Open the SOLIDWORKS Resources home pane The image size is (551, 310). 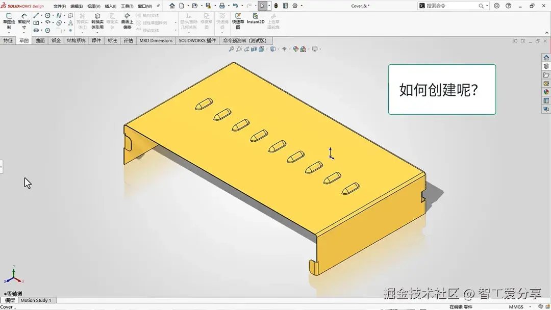[x=546, y=58]
